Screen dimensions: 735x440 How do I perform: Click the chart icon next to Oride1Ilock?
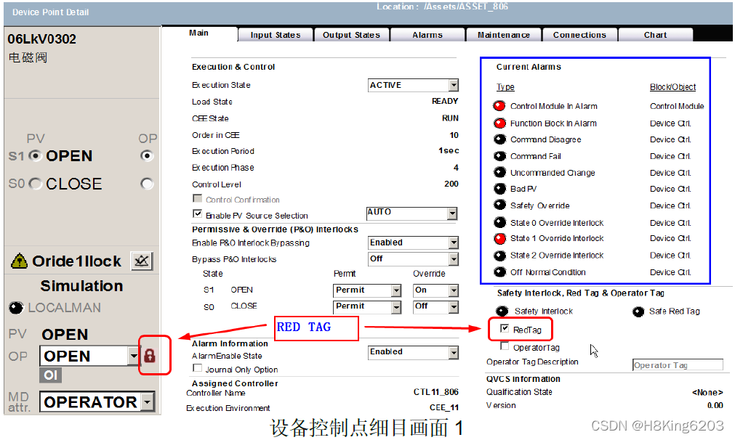coord(142,261)
